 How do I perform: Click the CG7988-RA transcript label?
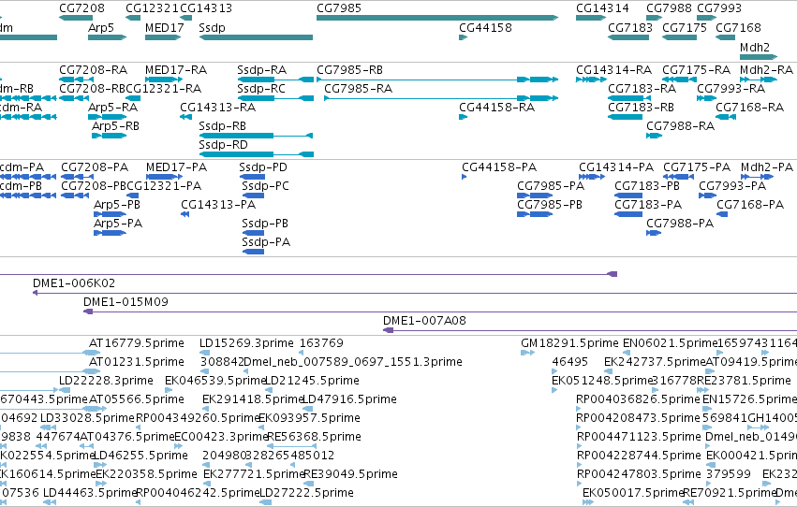(680, 126)
